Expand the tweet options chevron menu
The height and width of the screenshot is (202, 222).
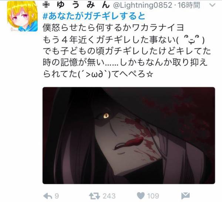[212, 5]
